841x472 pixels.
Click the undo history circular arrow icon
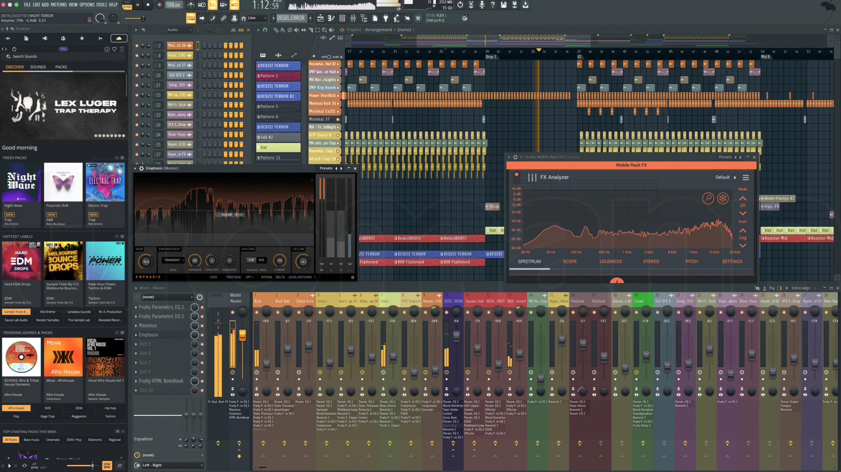[x=460, y=5]
